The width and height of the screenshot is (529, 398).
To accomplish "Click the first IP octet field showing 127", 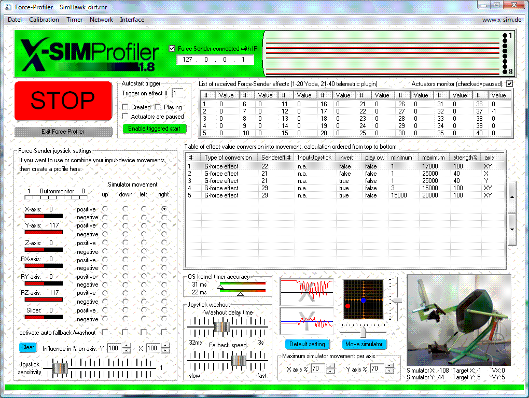I will coord(187,60).
